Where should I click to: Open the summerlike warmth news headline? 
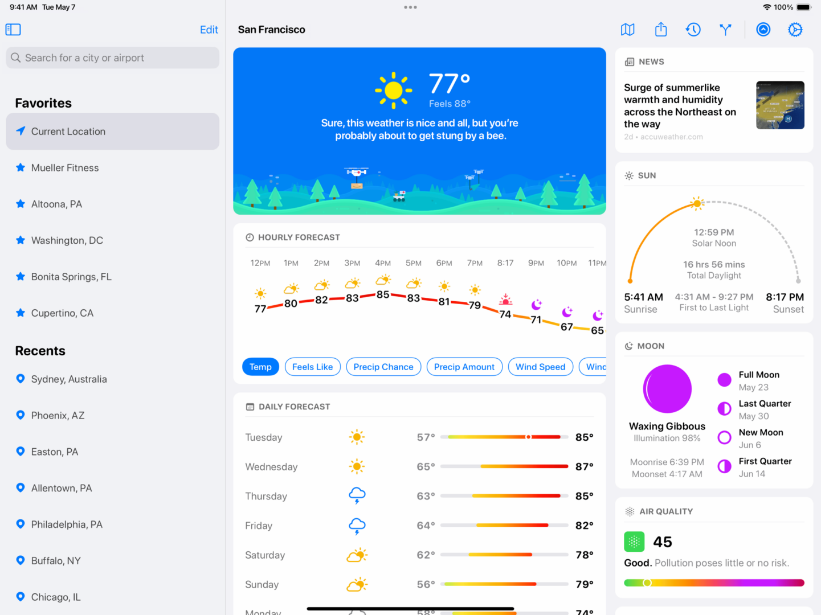(680, 106)
